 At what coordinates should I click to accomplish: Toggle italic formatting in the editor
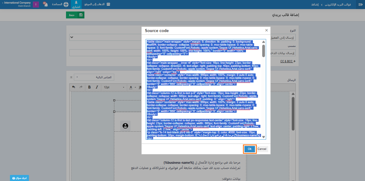pyautogui.click(x=97, y=87)
